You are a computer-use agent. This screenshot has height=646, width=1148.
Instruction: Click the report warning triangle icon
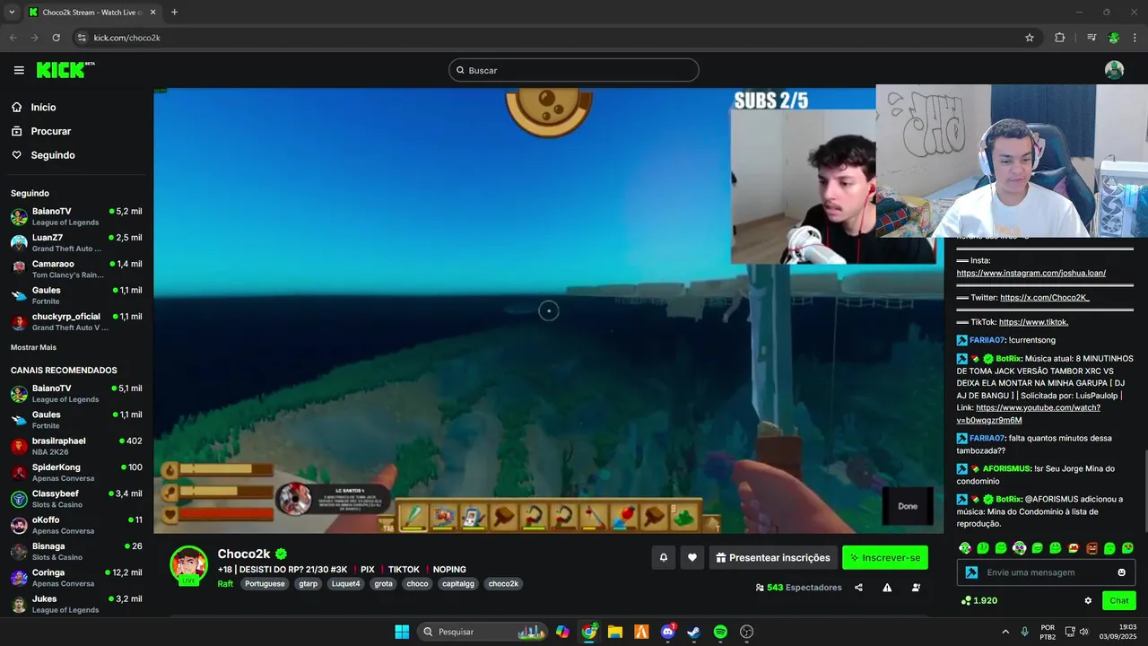coord(887,588)
